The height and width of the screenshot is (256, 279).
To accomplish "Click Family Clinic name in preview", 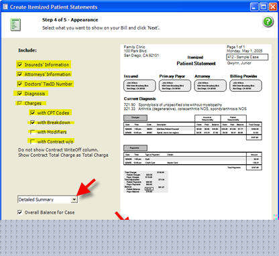I will 135,47.
